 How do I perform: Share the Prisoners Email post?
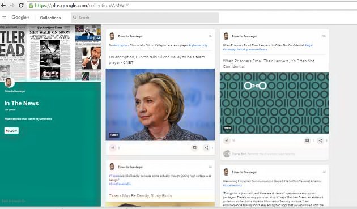[320, 140]
